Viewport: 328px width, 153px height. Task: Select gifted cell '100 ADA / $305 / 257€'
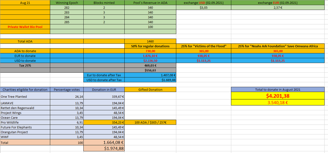[150, 123]
